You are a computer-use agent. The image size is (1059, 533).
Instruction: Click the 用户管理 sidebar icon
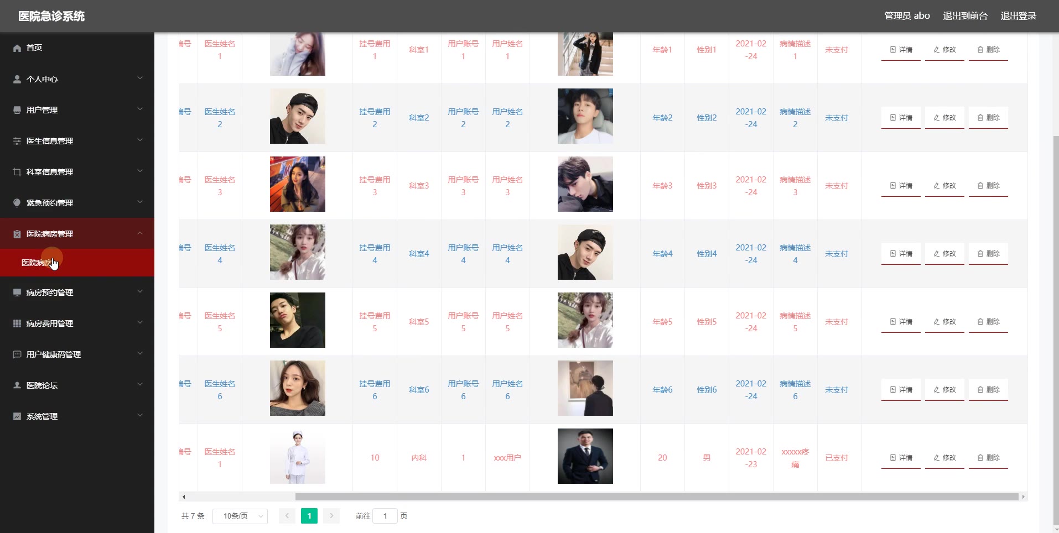click(17, 110)
